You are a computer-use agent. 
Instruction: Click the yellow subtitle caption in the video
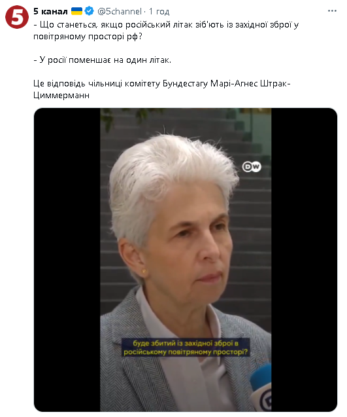[186, 348]
